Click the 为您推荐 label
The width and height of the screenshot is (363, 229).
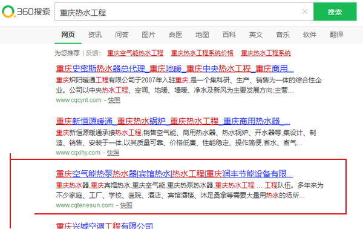(67, 53)
